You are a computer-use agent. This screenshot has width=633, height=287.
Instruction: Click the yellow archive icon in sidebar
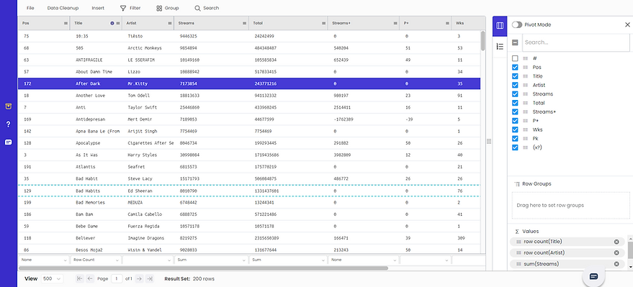pos(9,106)
